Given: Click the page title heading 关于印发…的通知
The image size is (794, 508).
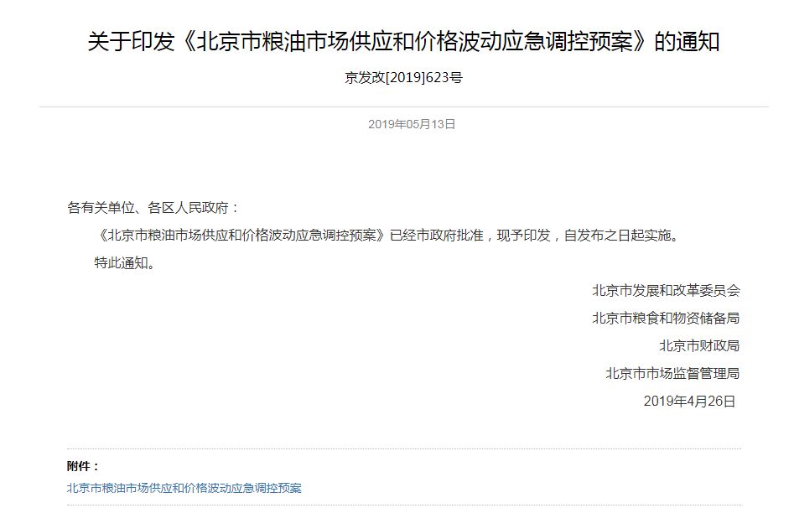Looking at the screenshot, I should pos(403,42).
